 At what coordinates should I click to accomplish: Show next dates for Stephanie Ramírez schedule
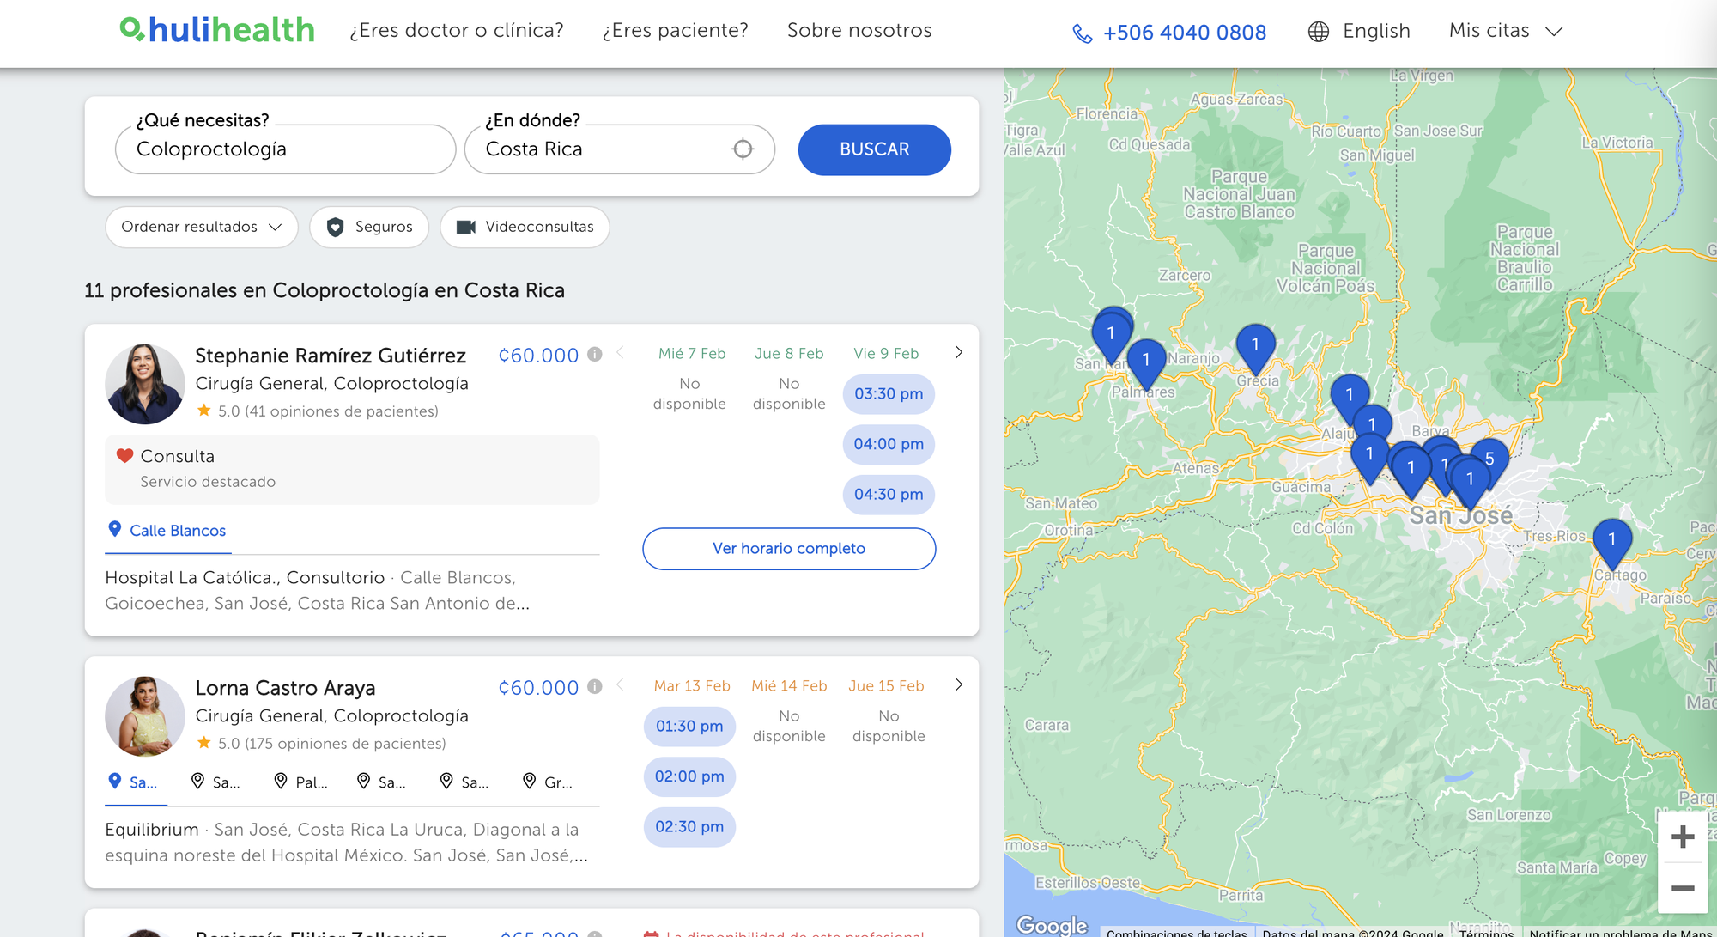coord(959,353)
